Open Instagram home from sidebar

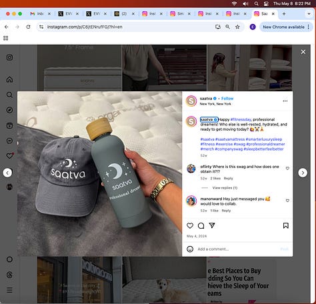point(9,79)
